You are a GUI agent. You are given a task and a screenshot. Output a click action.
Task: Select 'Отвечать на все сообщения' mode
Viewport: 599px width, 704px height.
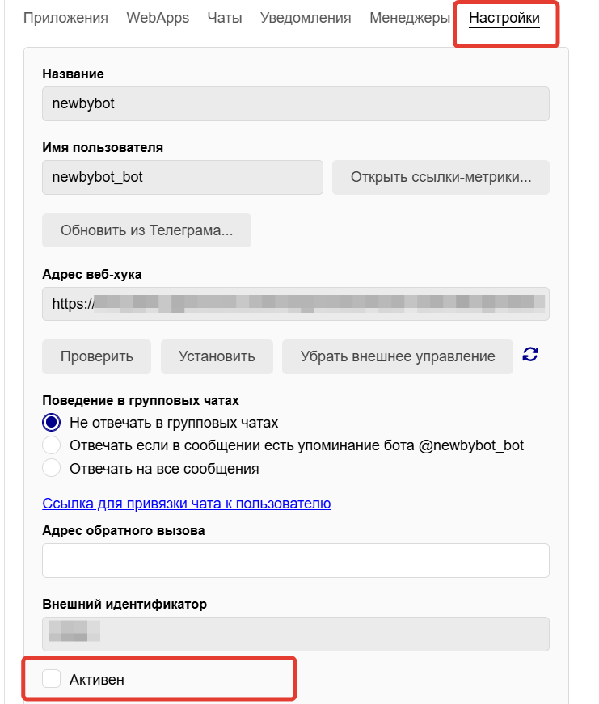50,467
